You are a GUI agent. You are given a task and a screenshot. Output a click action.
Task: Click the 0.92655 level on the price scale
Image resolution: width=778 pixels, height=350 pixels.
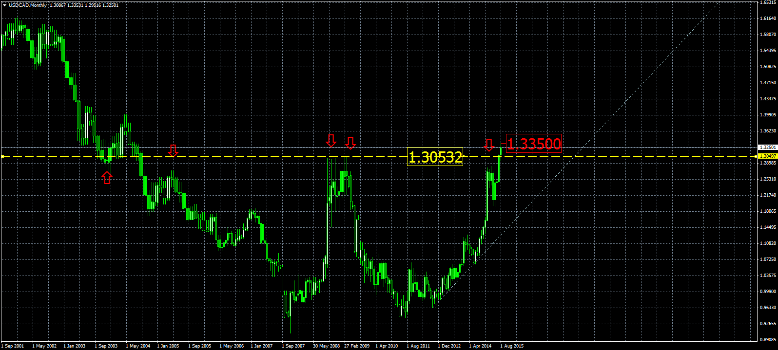click(768, 323)
